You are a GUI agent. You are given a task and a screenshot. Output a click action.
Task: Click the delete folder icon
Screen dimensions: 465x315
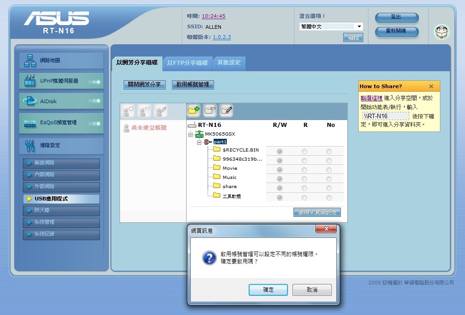(210, 110)
